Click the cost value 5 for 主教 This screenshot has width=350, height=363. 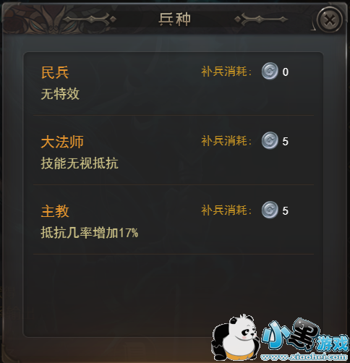[x=286, y=211]
